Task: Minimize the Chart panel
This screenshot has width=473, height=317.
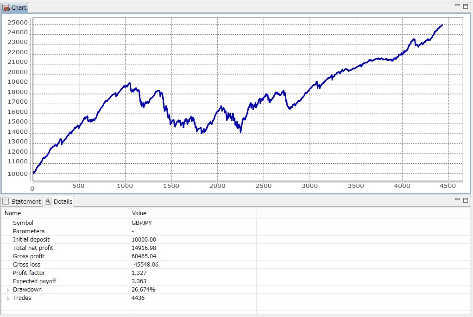Action: (x=457, y=5)
